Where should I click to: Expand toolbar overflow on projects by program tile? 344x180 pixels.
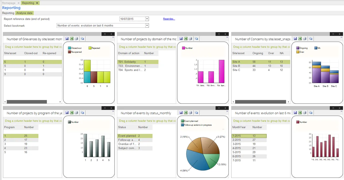[113, 111]
